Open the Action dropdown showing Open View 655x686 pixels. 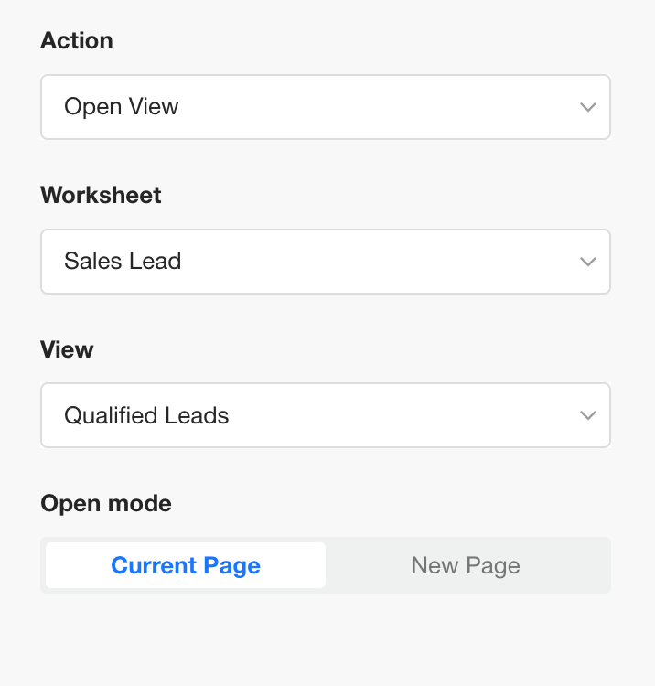tap(325, 107)
